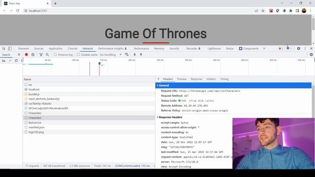
Task: Open the Chrome main menu
Action: tap(311, 11)
